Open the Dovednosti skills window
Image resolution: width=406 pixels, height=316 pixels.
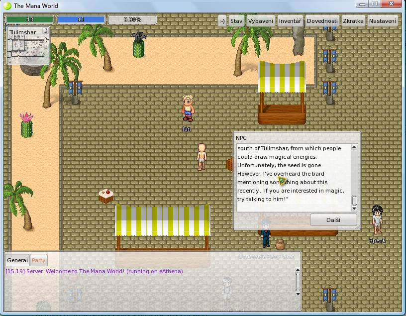pyautogui.click(x=322, y=21)
